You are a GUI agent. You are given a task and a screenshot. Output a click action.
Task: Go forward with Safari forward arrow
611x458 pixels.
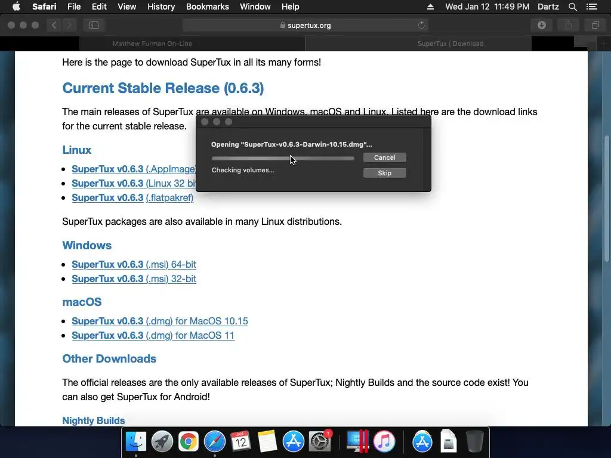coord(69,25)
